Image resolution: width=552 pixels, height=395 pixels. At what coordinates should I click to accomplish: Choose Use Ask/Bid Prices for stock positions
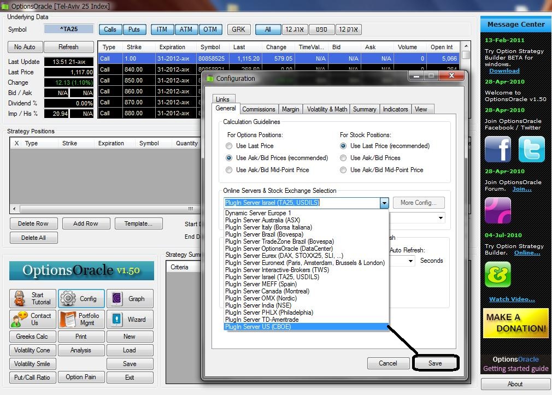click(x=343, y=158)
